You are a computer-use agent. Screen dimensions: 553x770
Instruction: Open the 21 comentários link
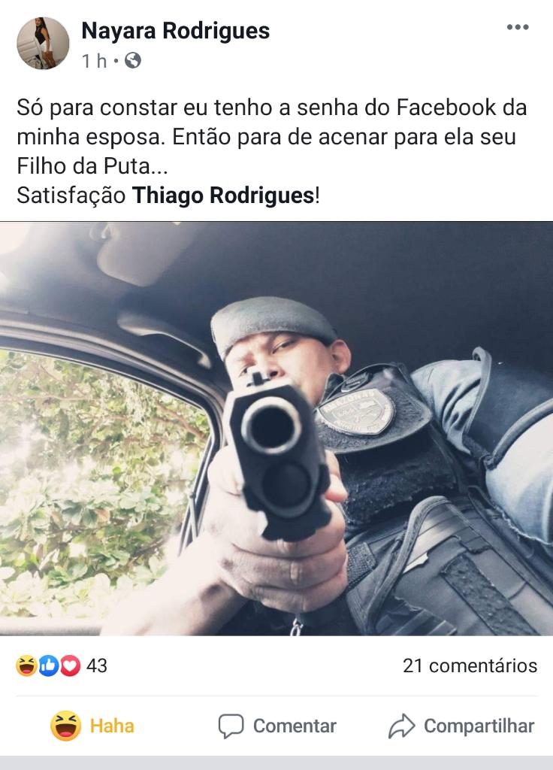(470, 666)
